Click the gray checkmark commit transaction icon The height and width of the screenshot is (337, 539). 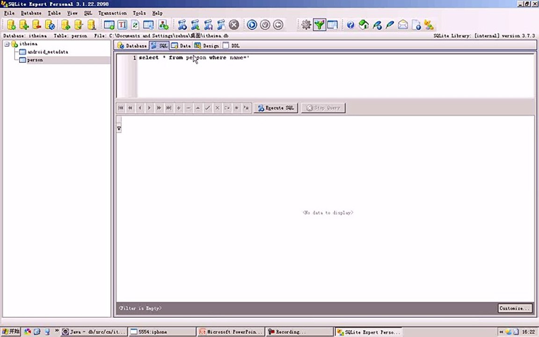(265, 25)
